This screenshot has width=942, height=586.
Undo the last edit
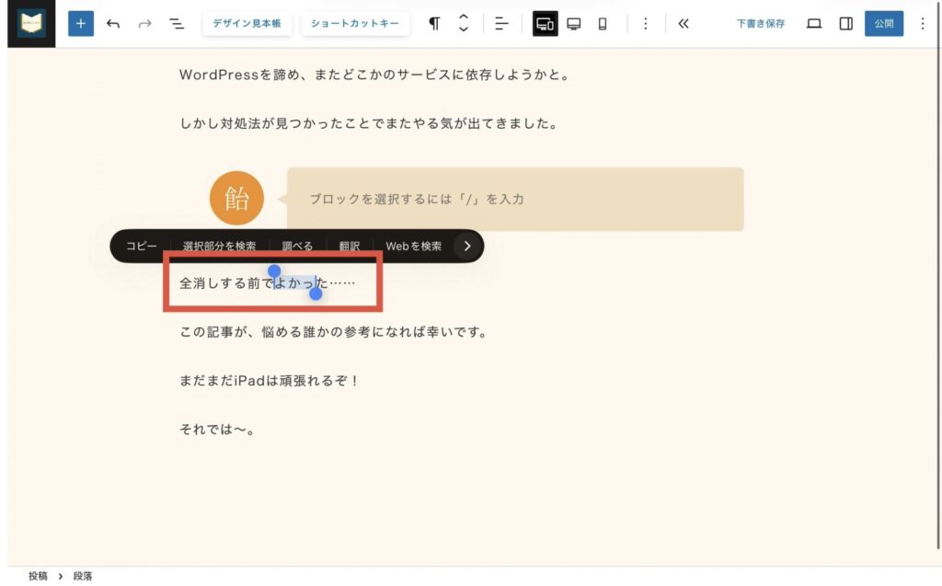point(113,24)
